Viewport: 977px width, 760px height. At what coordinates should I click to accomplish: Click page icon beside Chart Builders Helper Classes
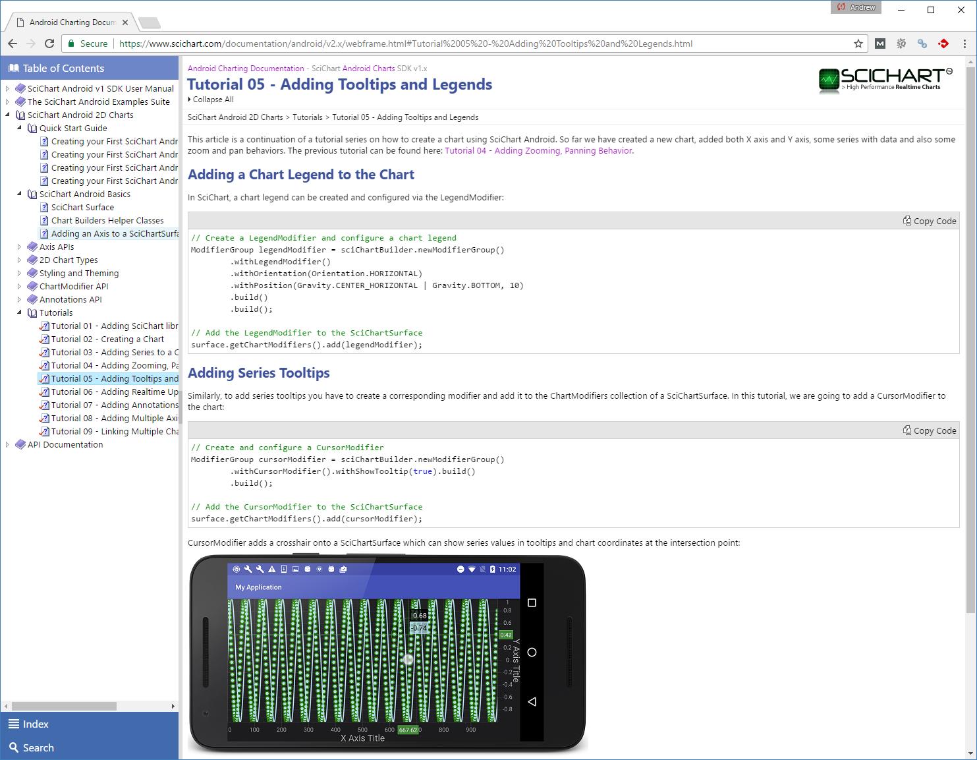(44, 220)
